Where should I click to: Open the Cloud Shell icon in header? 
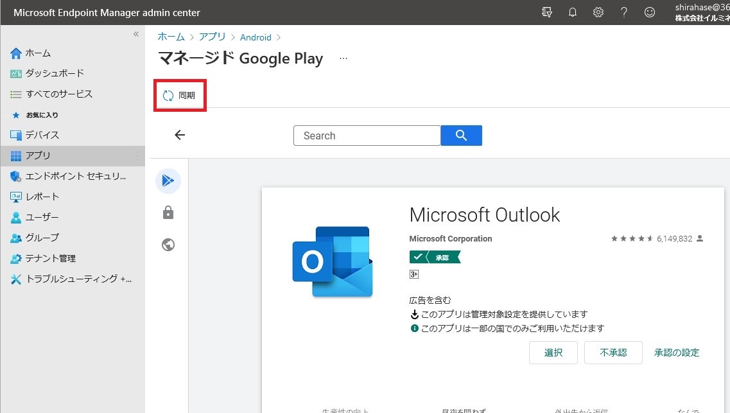tap(547, 13)
